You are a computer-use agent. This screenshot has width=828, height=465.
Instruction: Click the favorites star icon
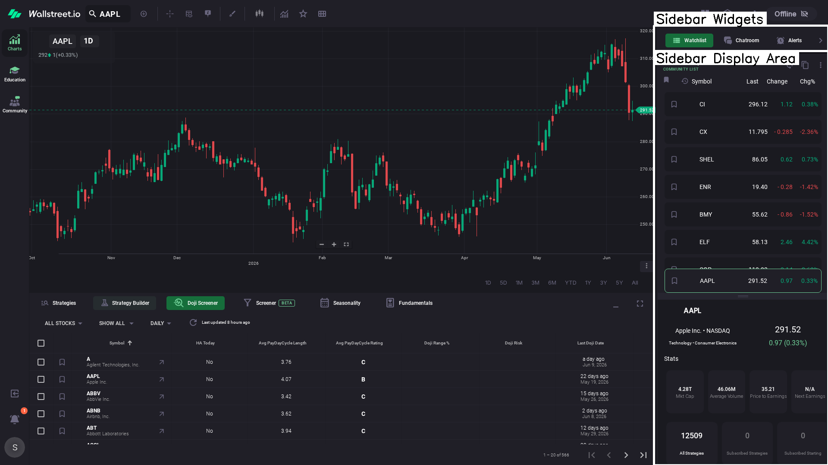coord(303,14)
